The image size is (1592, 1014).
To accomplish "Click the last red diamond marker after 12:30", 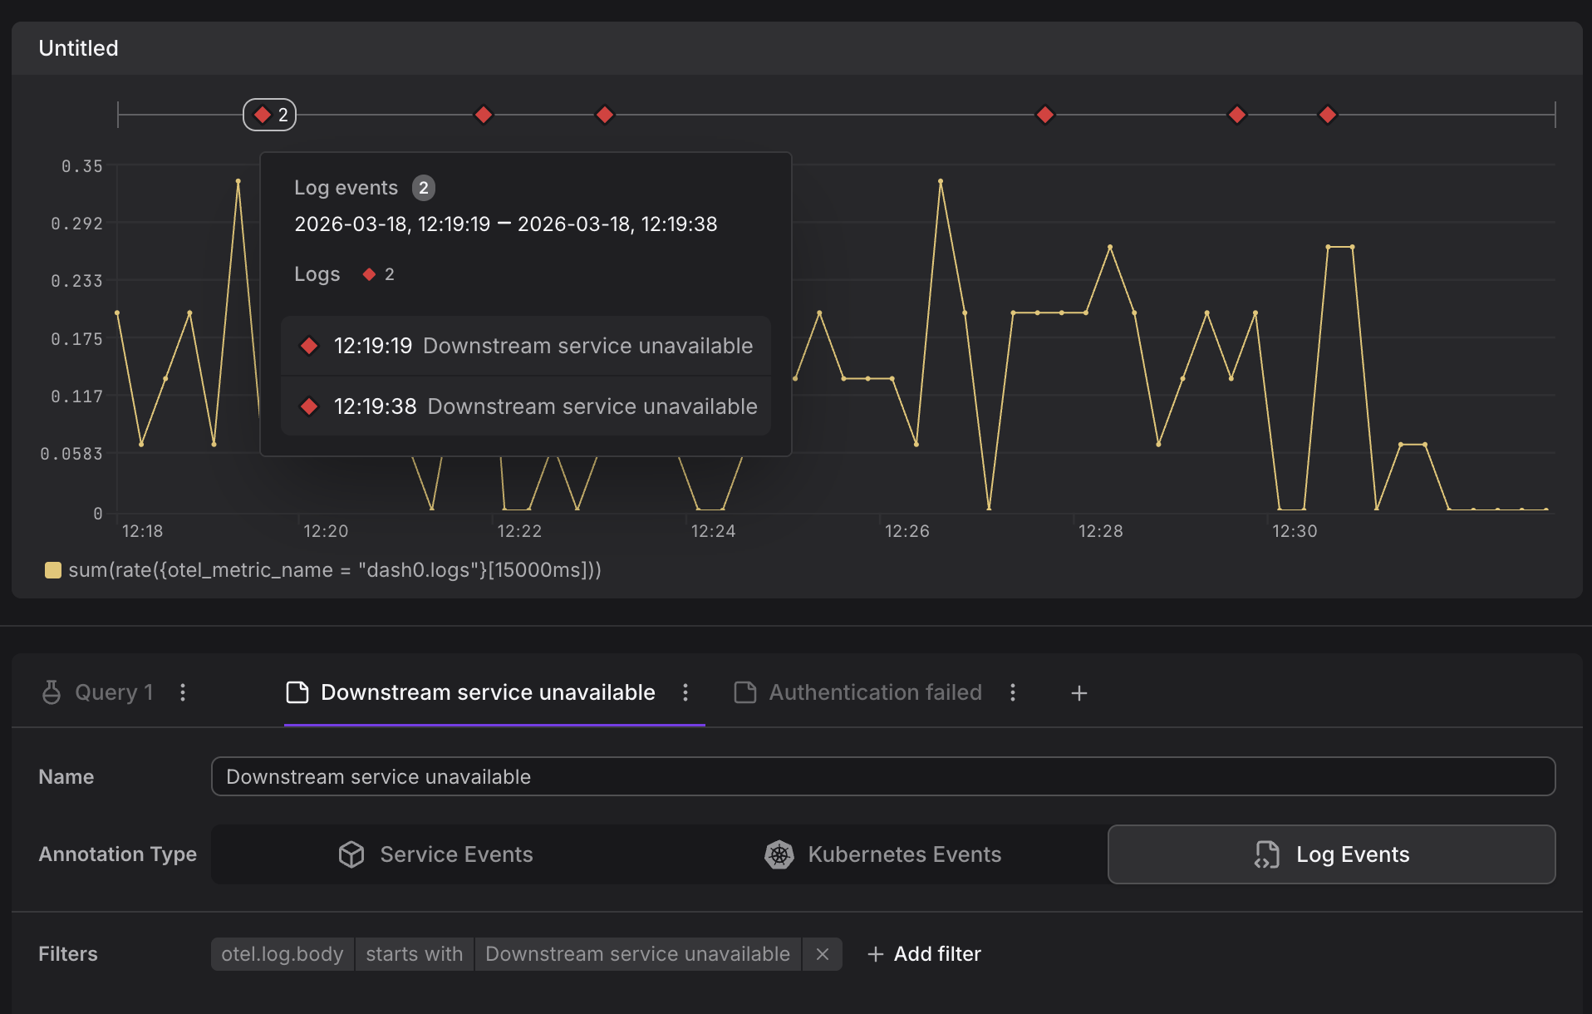I will [1328, 115].
